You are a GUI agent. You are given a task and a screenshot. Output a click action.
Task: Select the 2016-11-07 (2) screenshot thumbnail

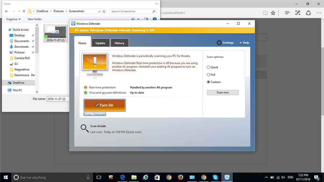point(56,33)
